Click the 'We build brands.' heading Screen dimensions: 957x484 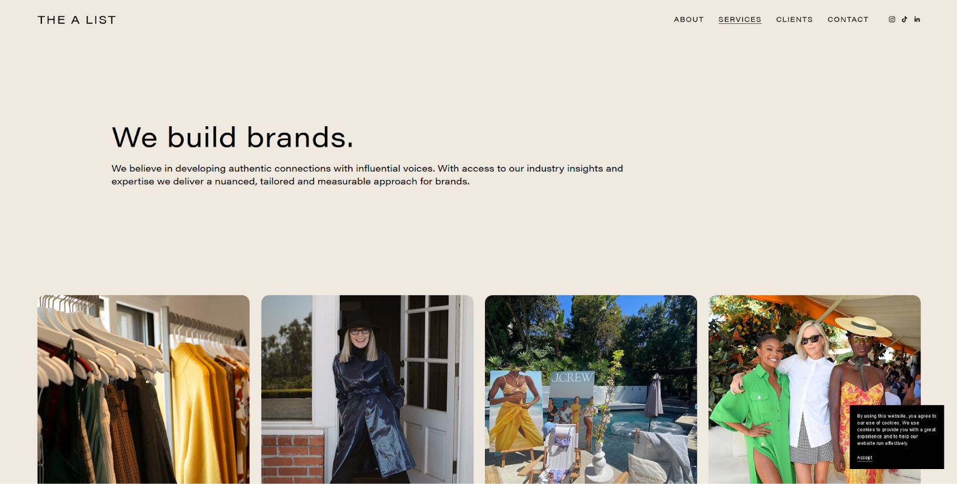(233, 137)
